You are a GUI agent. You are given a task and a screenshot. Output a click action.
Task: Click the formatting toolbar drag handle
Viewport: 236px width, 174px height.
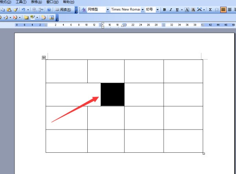tap(79, 10)
